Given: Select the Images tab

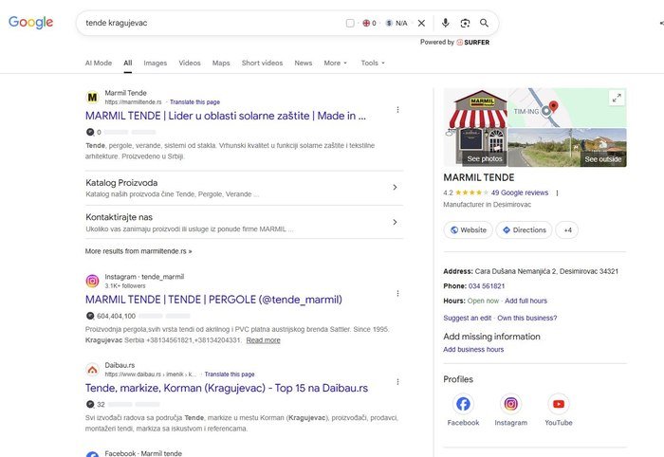Looking at the screenshot, I should tap(156, 63).
